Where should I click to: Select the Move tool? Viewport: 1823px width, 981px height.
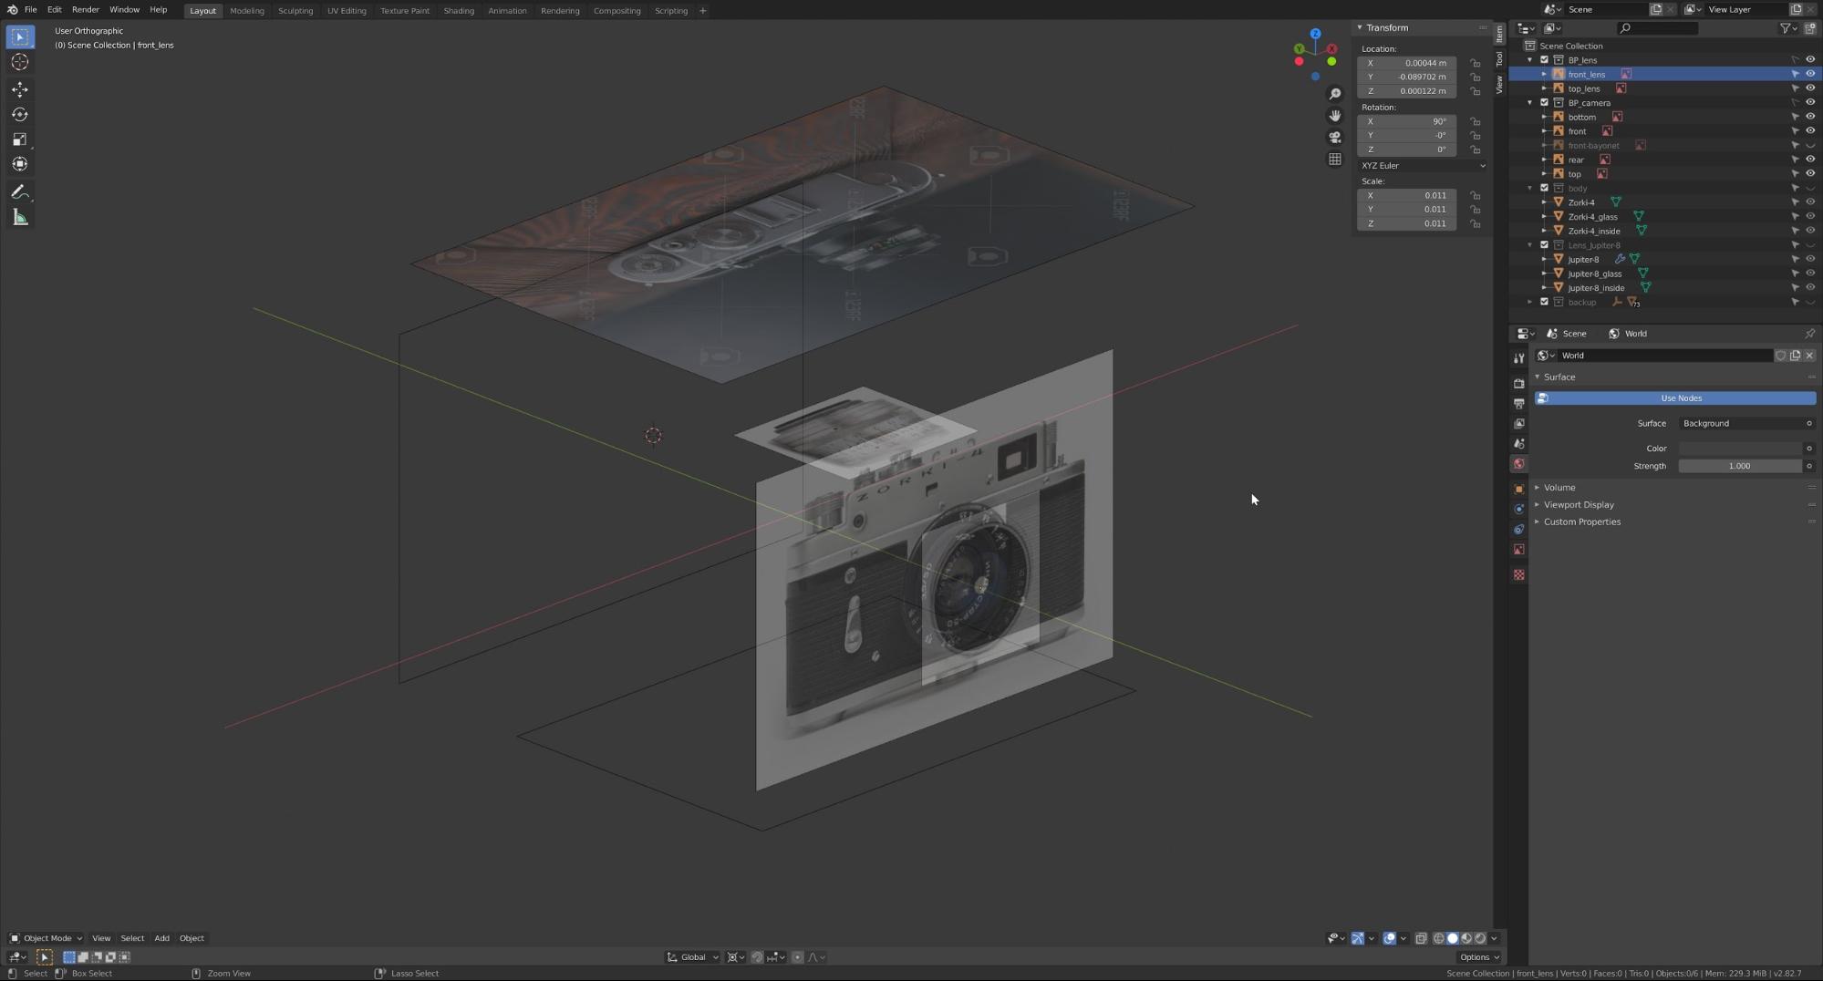pyautogui.click(x=20, y=88)
